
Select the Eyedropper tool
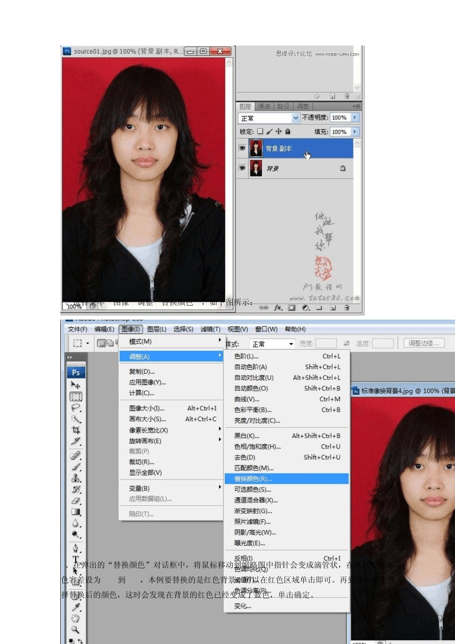[x=76, y=607]
